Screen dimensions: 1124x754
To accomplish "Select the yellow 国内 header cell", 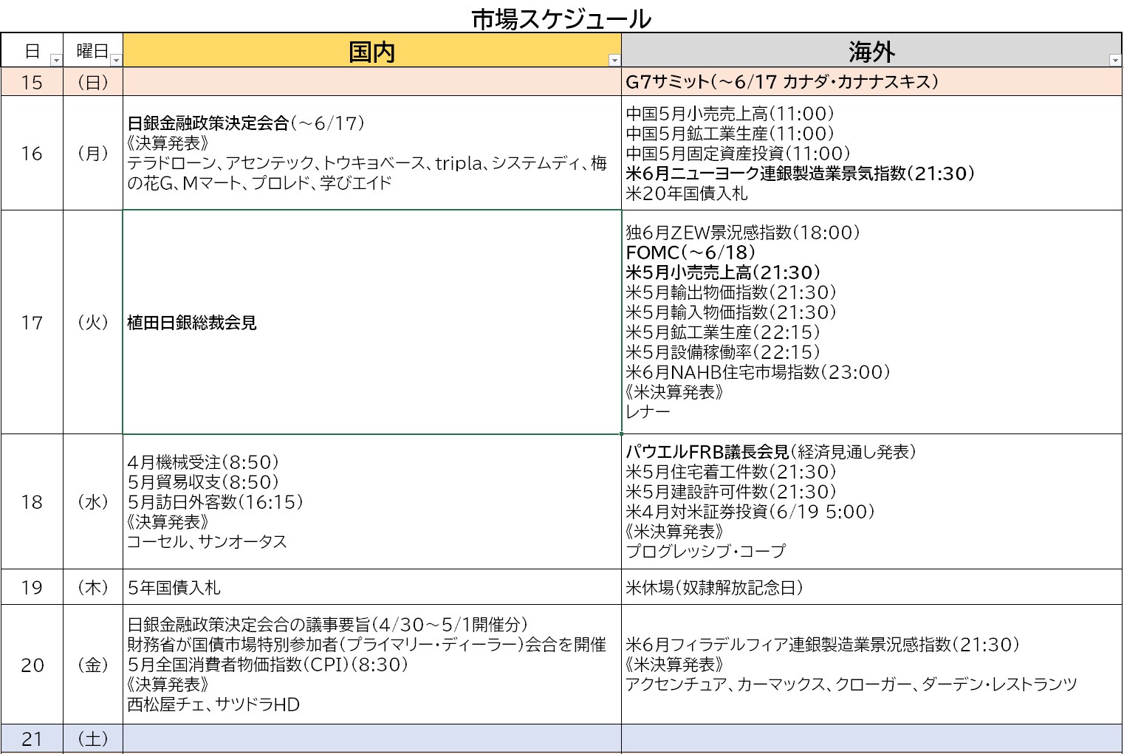I will tap(371, 52).
